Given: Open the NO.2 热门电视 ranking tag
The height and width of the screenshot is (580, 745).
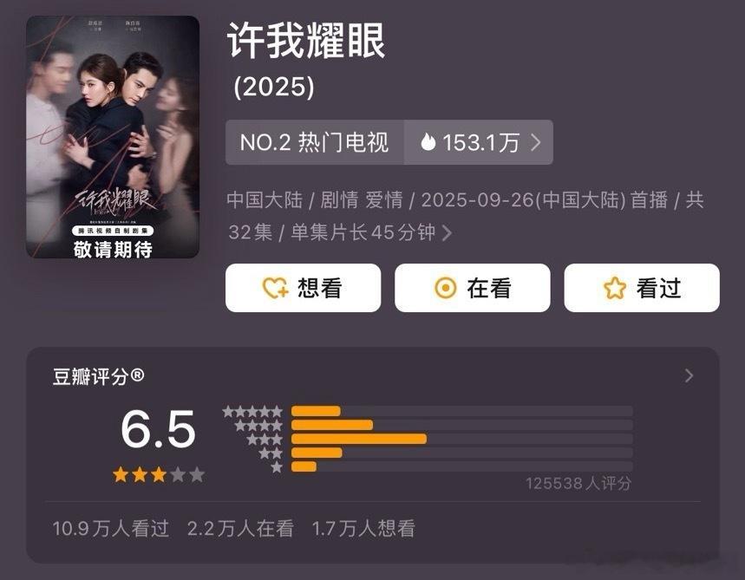Looking at the screenshot, I should [x=315, y=142].
